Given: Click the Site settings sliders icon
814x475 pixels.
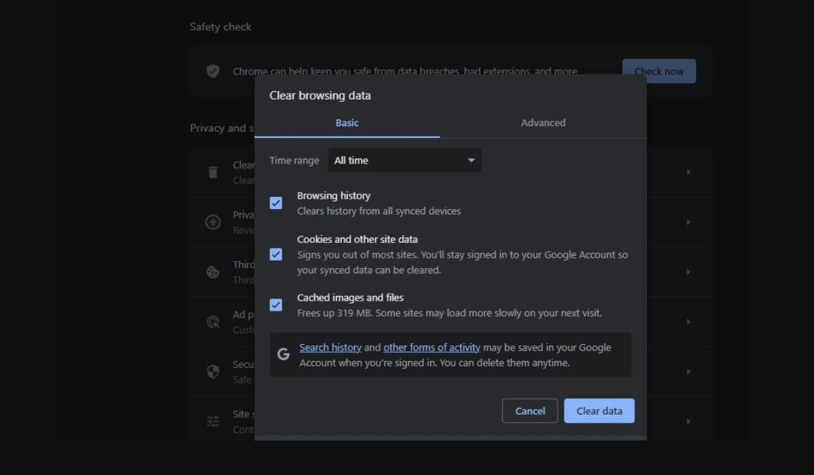Looking at the screenshot, I should pyautogui.click(x=213, y=421).
